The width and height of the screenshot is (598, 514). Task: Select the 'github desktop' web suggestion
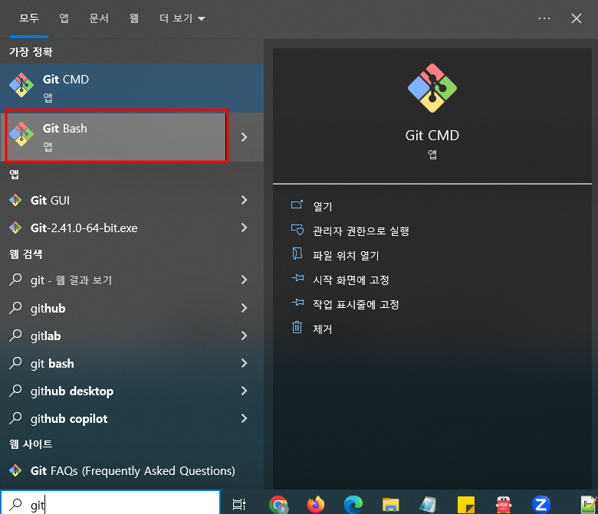coord(117,391)
